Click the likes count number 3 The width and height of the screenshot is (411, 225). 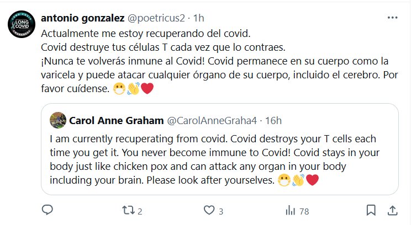[221, 211]
